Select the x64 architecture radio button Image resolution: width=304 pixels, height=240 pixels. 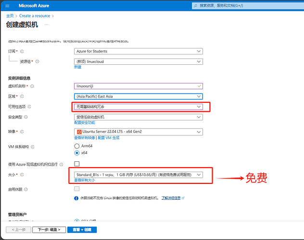coord(77,153)
